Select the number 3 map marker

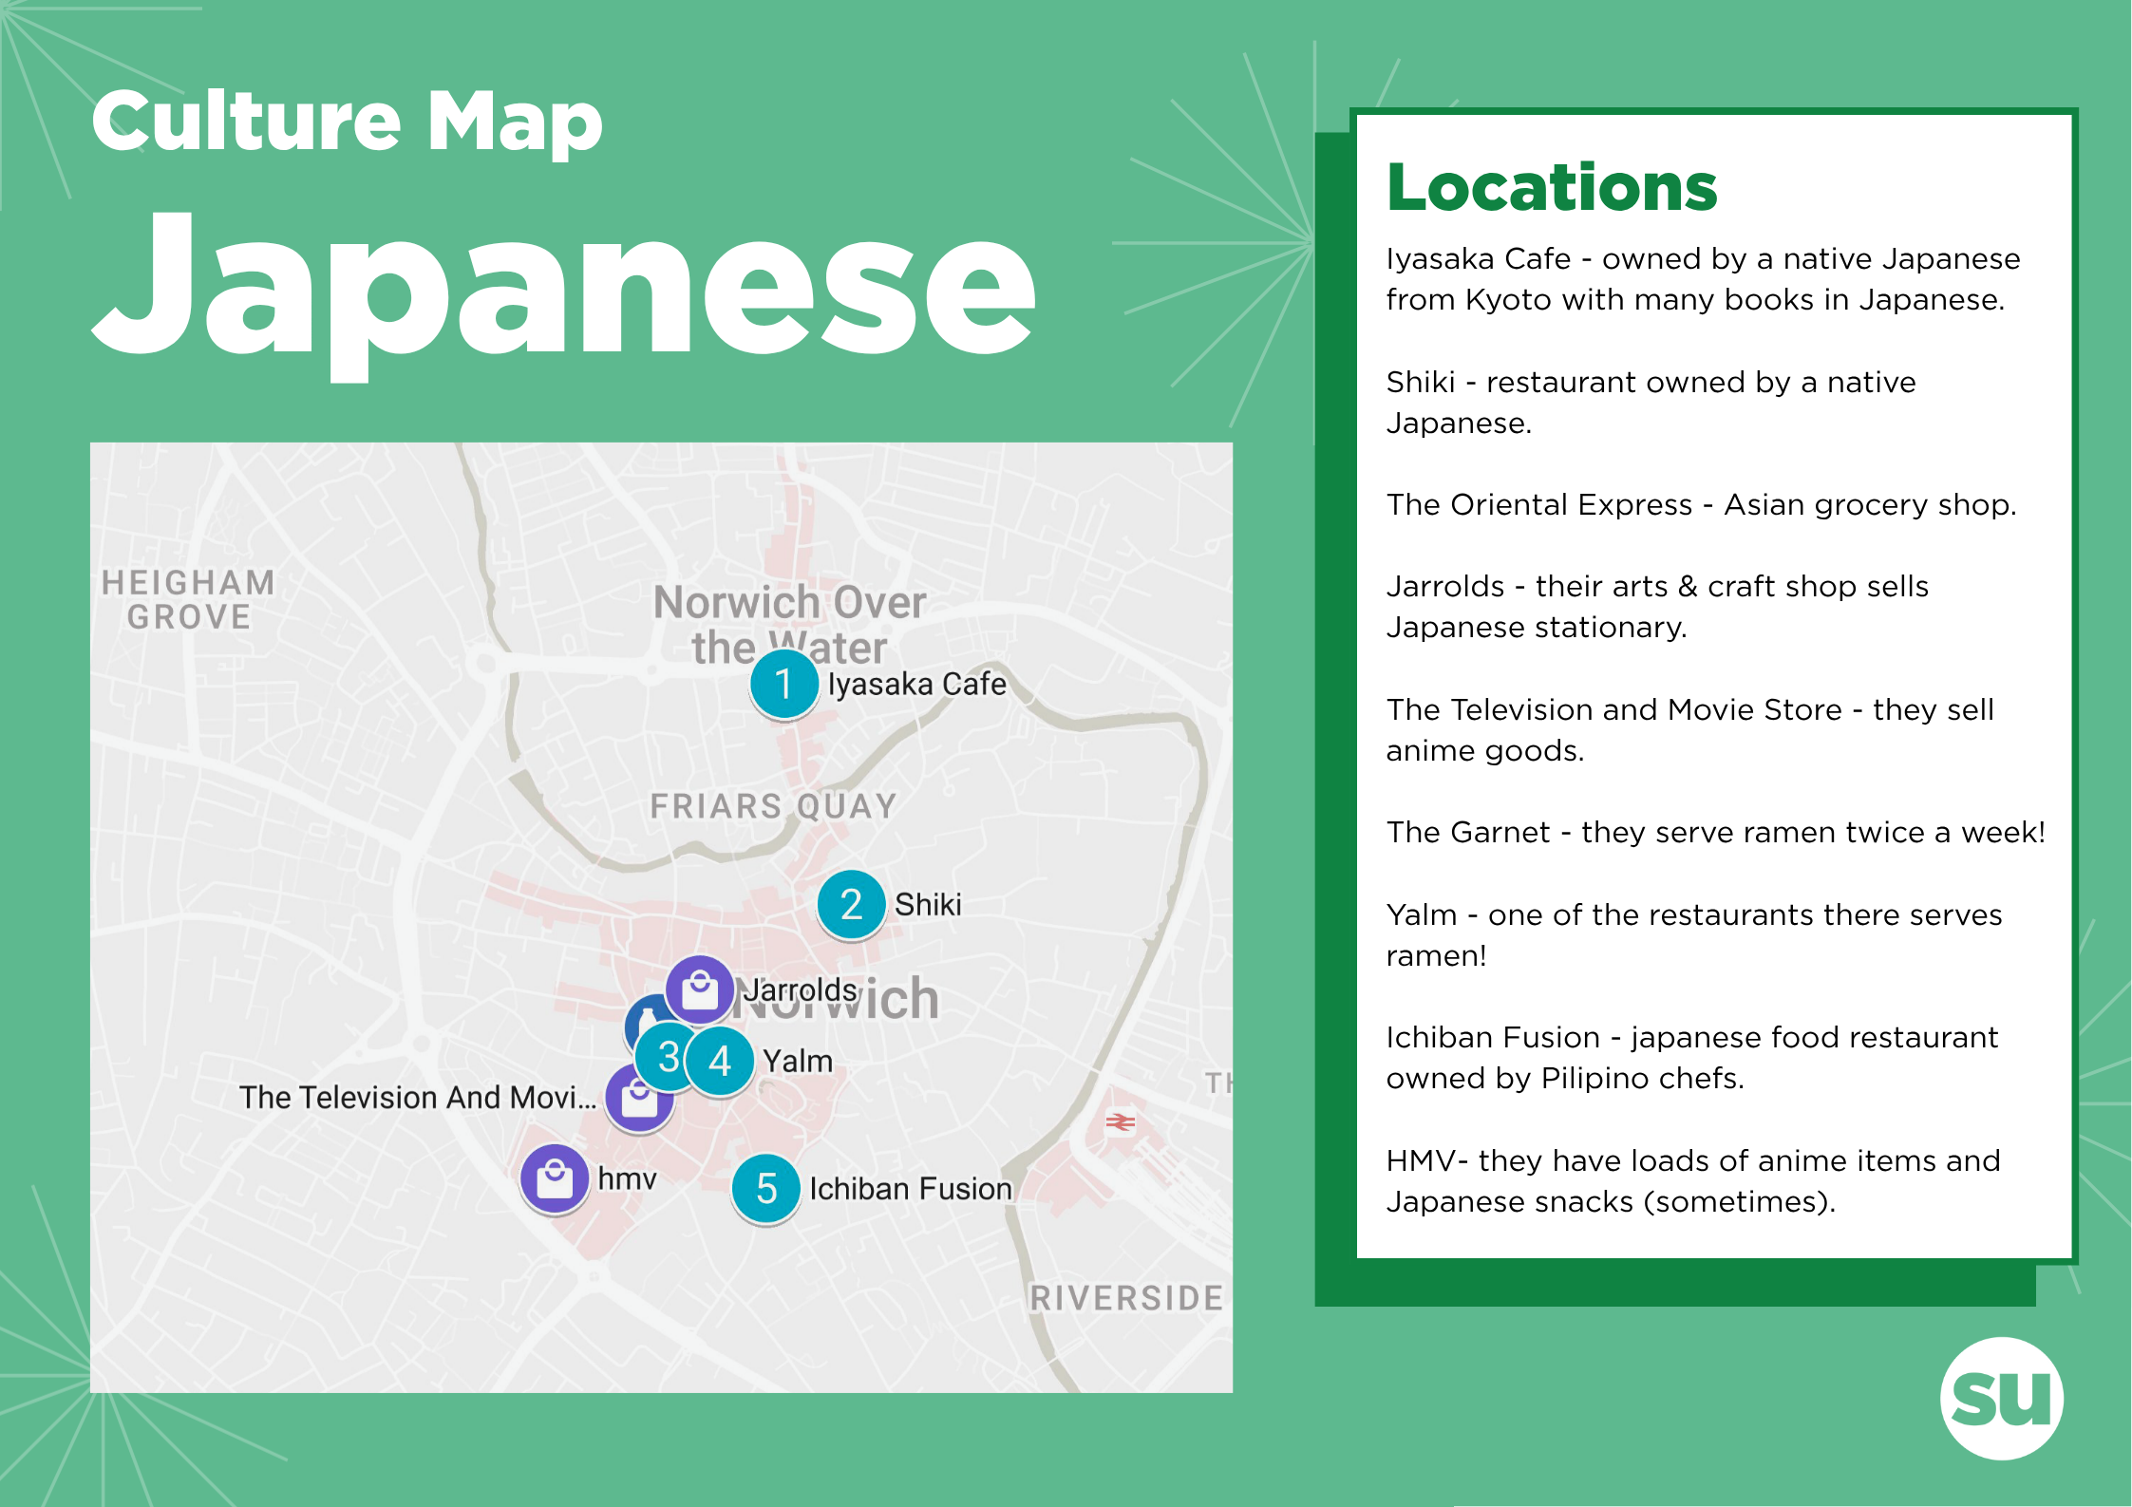coord(664,1056)
